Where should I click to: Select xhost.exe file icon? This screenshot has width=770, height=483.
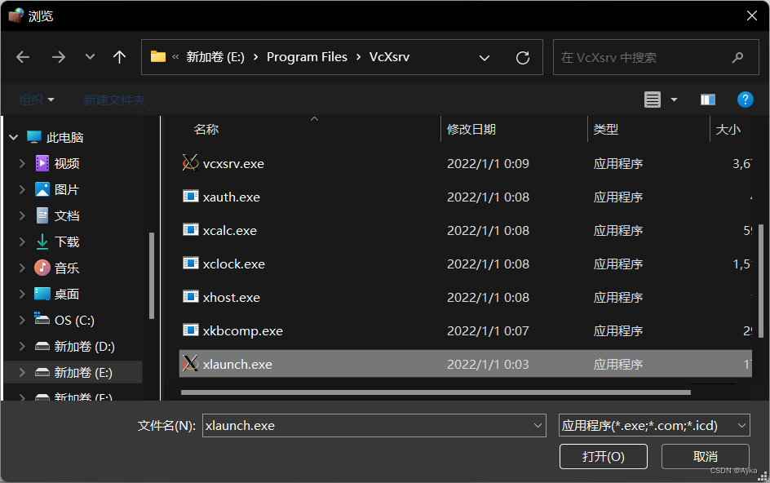click(191, 297)
